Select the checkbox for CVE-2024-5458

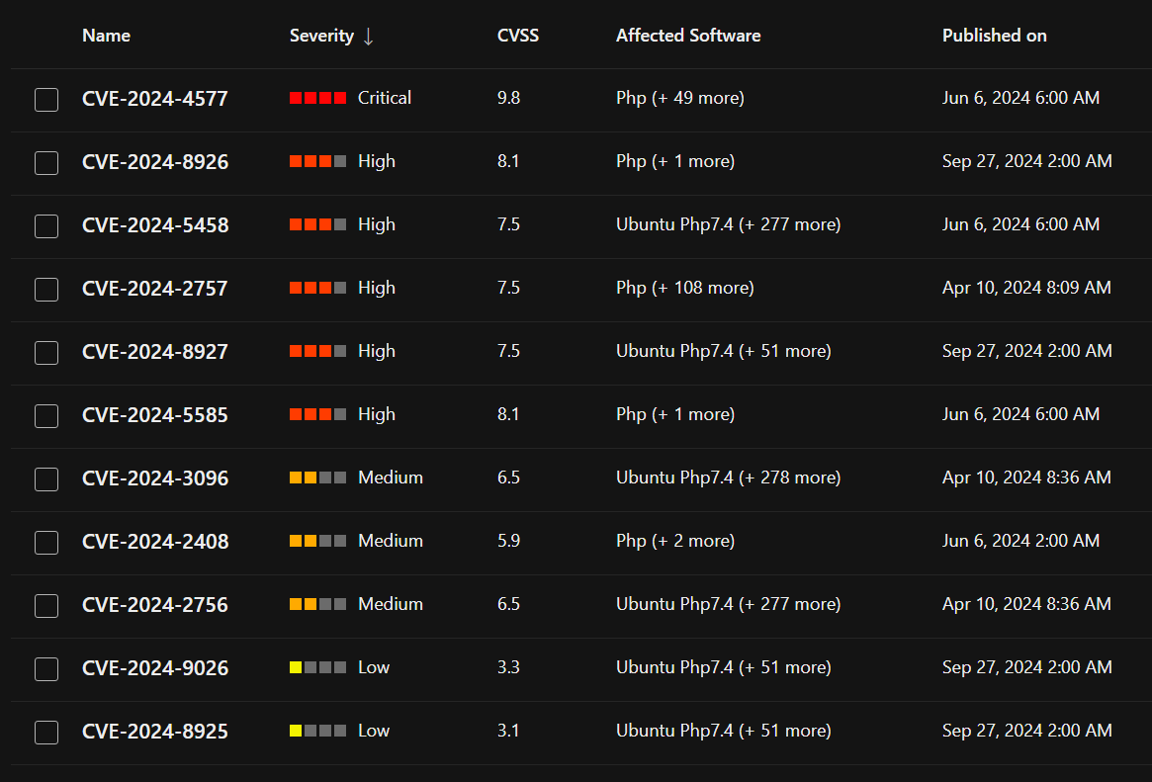tap(45, 225)
